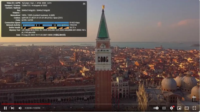Select the Video ID / sCPN value text
200x112 pixels.
point(36,3)
